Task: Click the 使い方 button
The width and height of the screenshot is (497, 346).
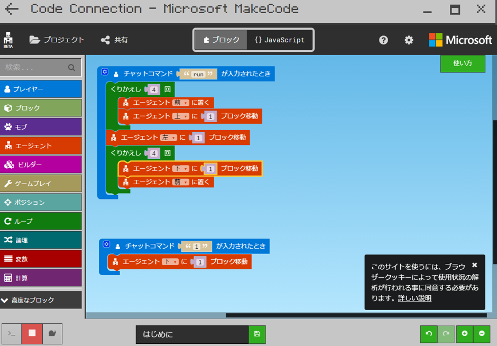Action: 462,63
